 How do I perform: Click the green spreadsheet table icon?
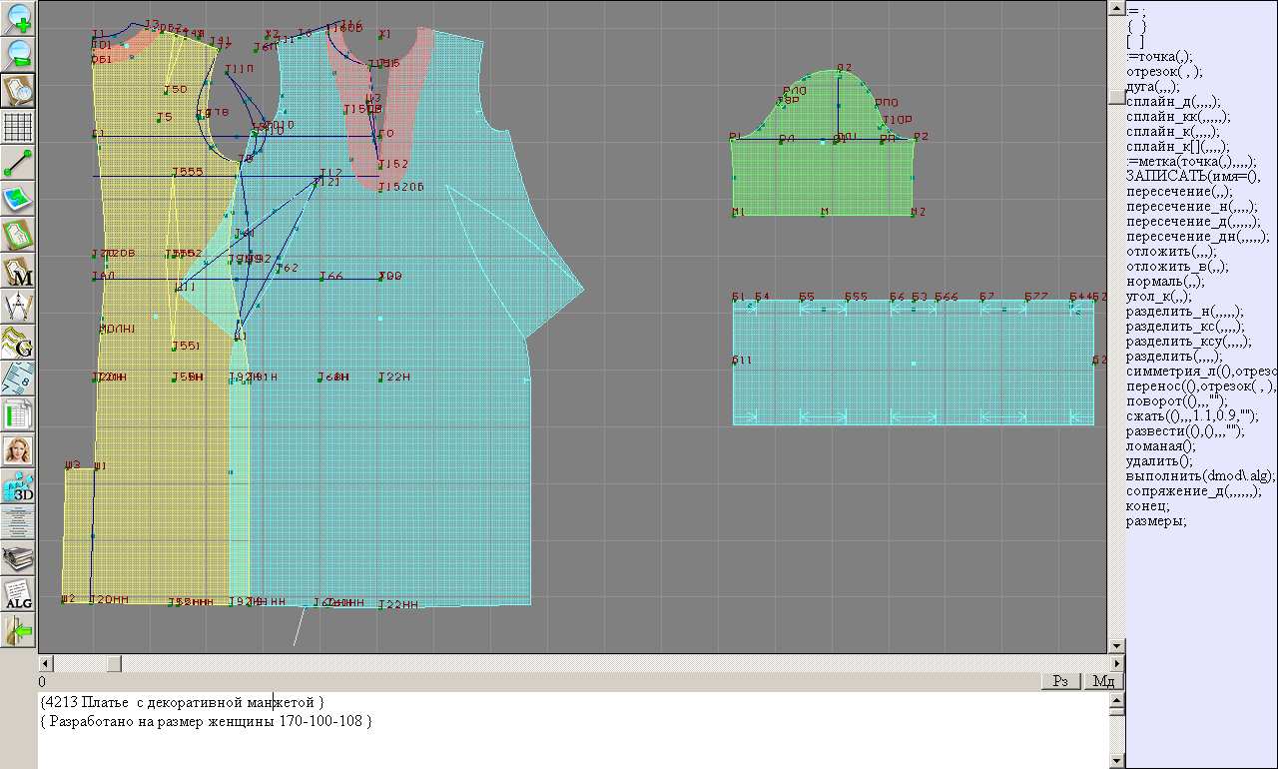19,414
